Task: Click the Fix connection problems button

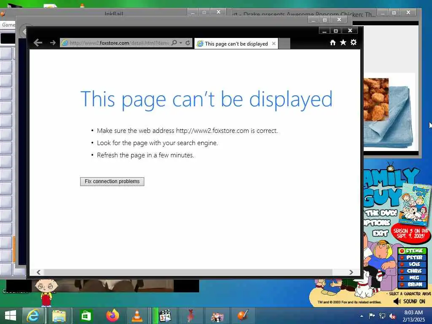Action: click(x=112, y=181)
